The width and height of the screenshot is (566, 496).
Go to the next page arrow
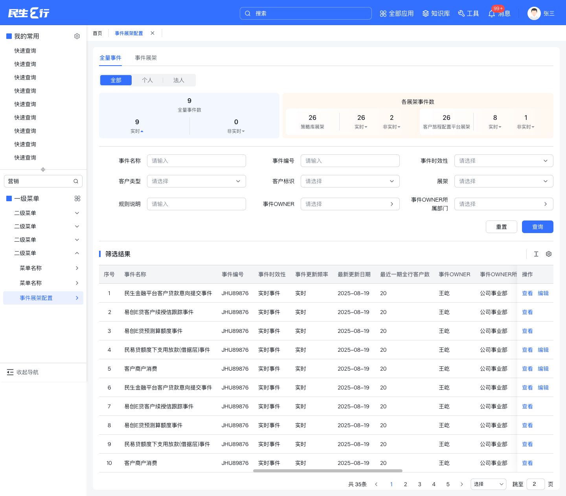pos(462,484)
